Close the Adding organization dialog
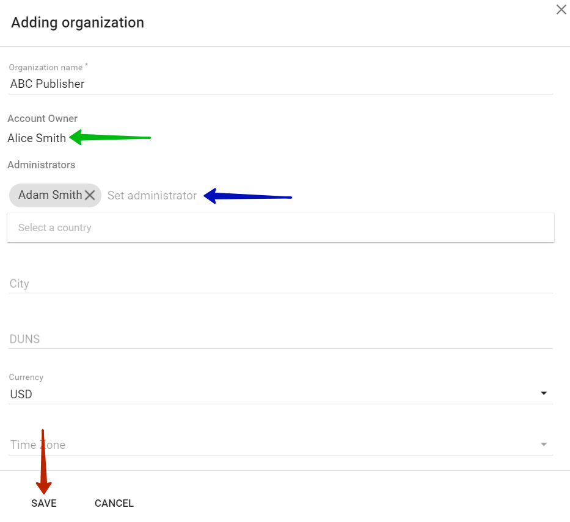This screenshot has height=522, width=570. click(x=561, y=10)
